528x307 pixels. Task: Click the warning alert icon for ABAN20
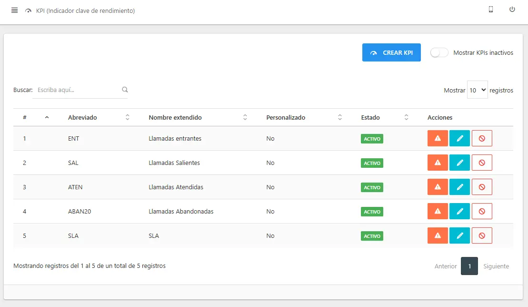click(x=438, y=211)
